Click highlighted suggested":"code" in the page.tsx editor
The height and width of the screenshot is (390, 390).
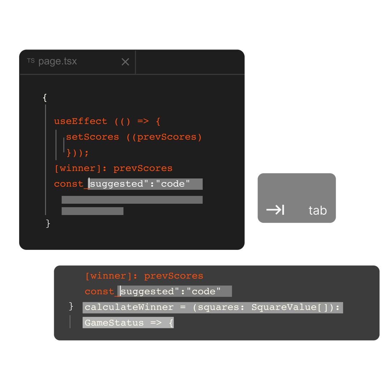tap(146, 184)
